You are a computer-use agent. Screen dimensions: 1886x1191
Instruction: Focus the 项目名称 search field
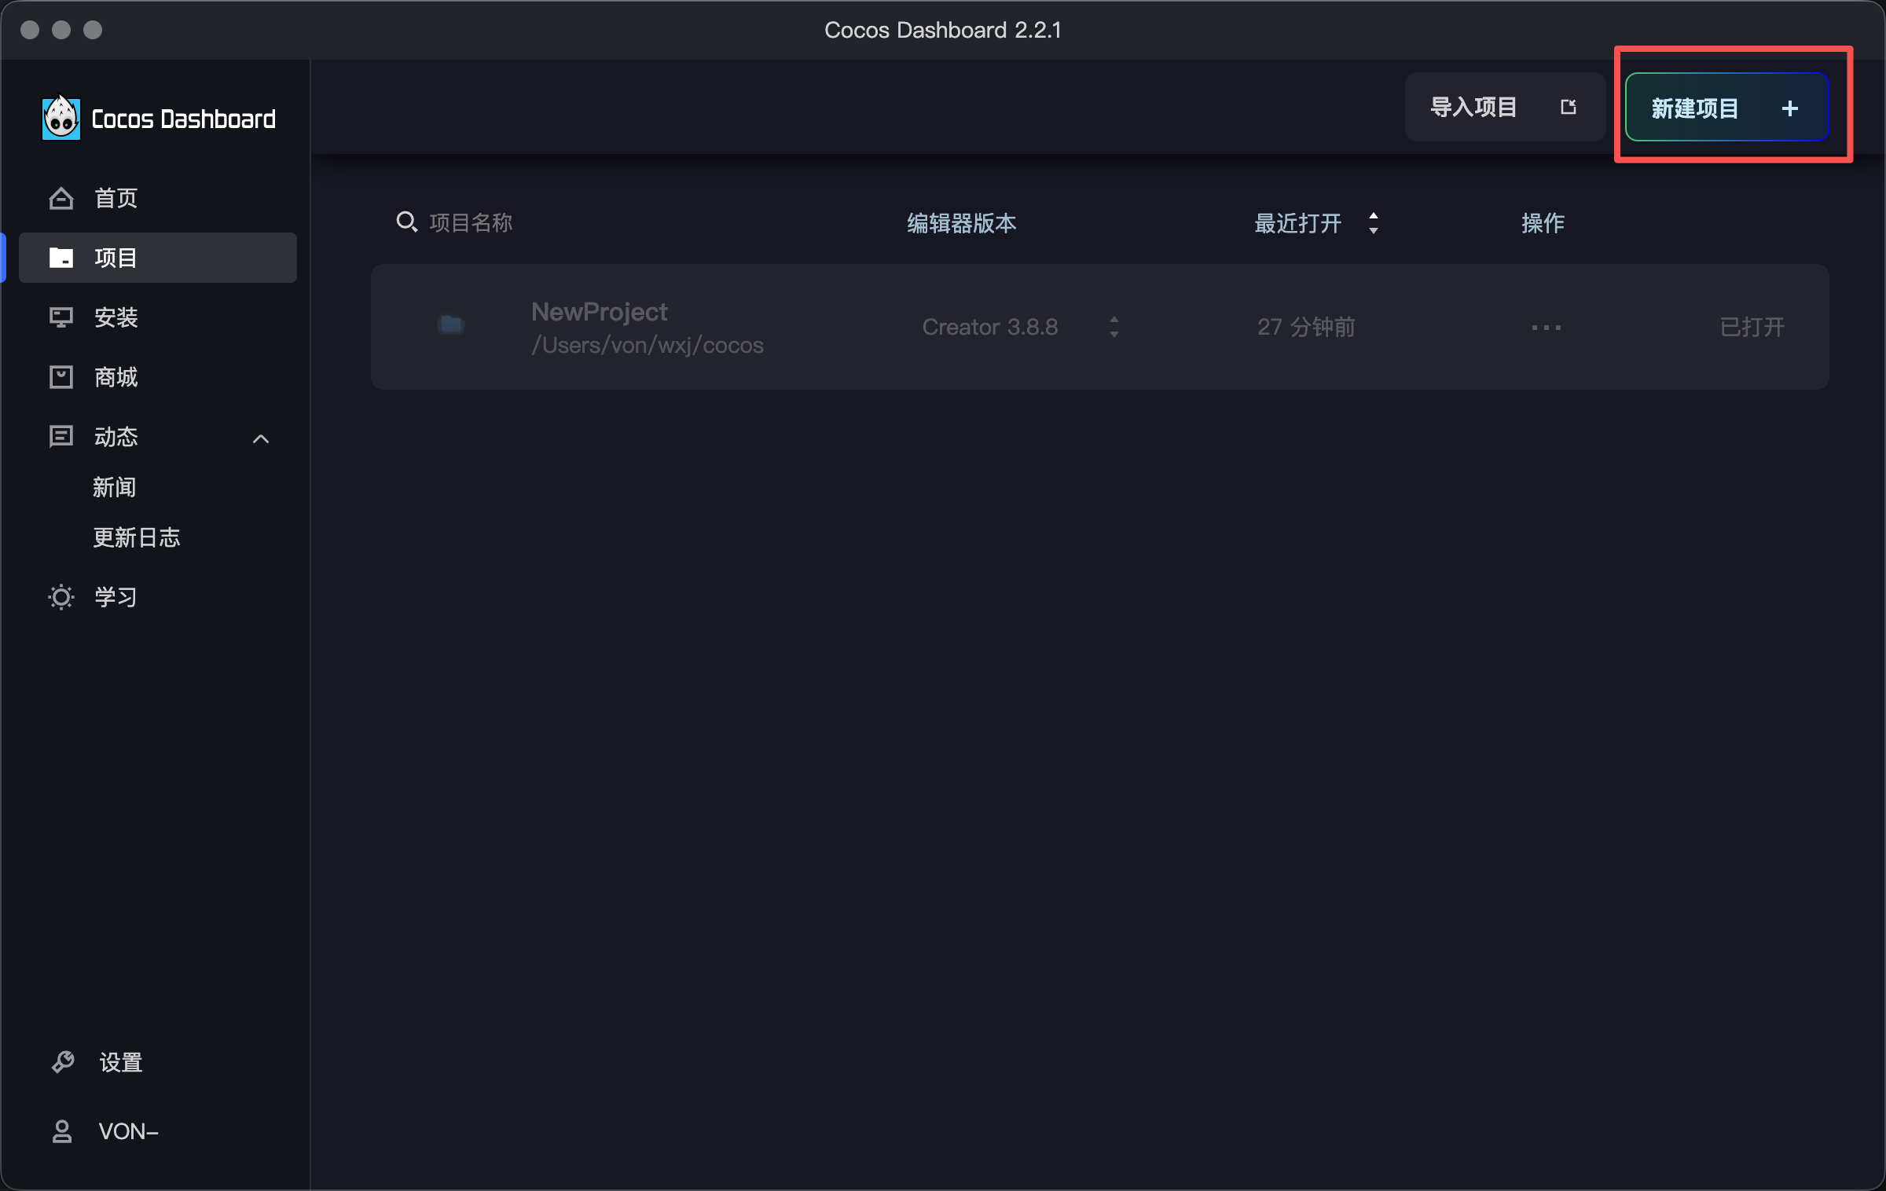pos(472,223)
